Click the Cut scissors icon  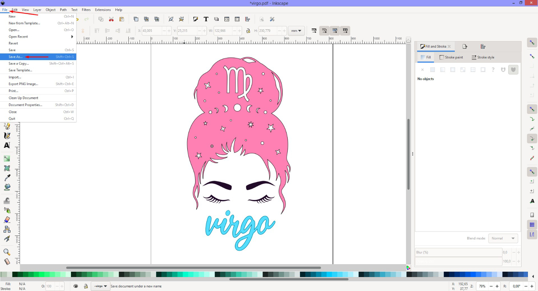pyautogui.click(x=111, y=19)
